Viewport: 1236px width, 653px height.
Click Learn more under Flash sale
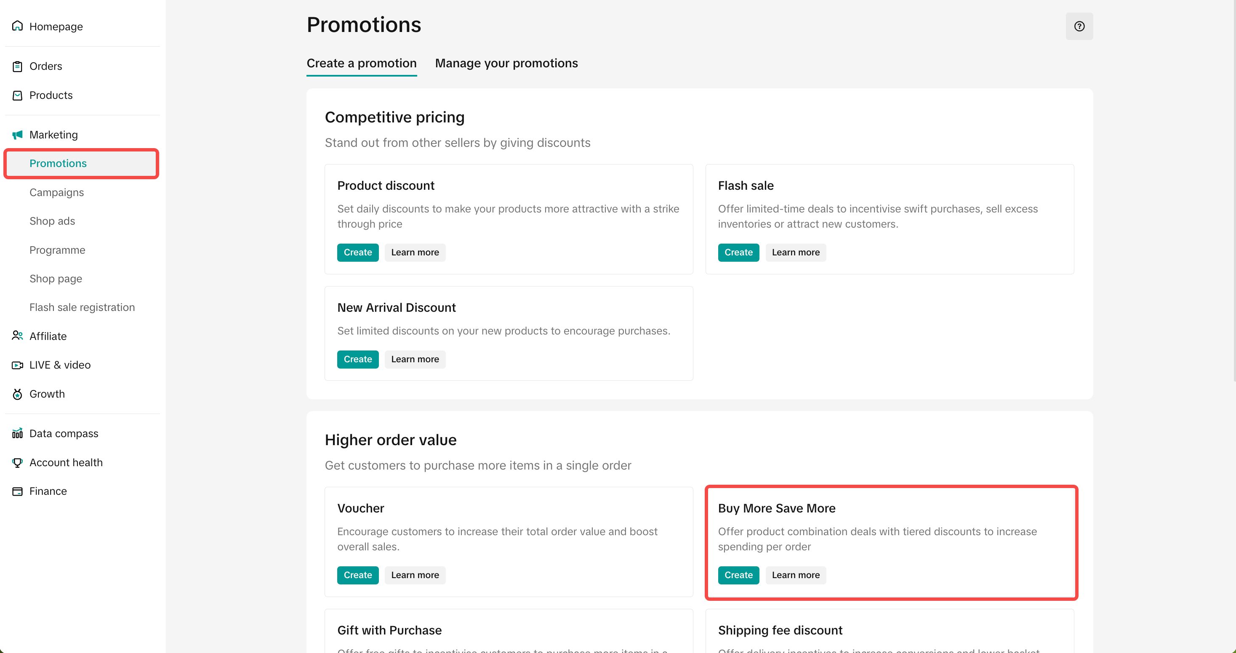coord(795,252)
